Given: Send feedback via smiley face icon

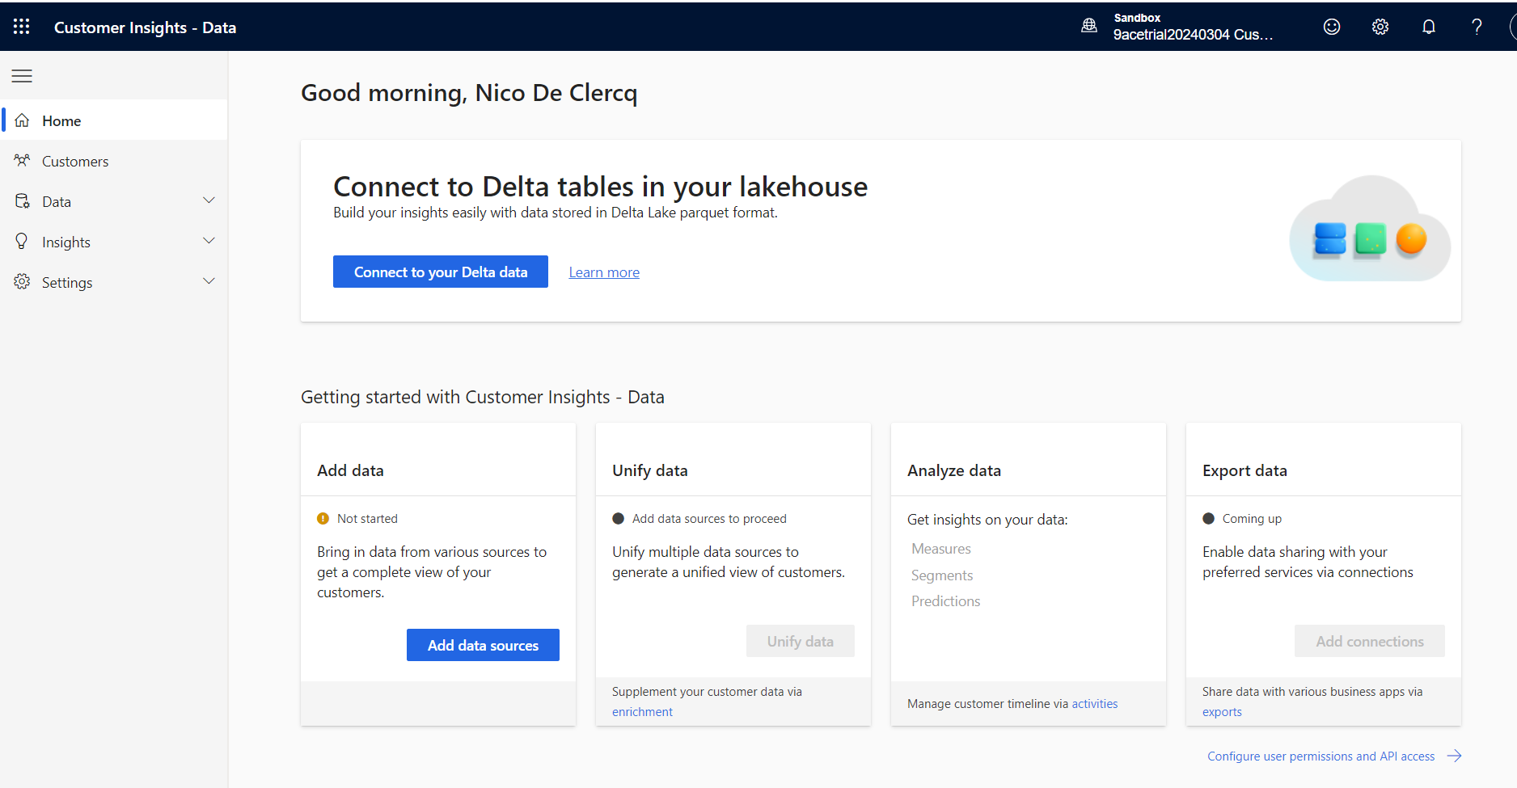Looking at the screenshot, I should (1332, 27).
